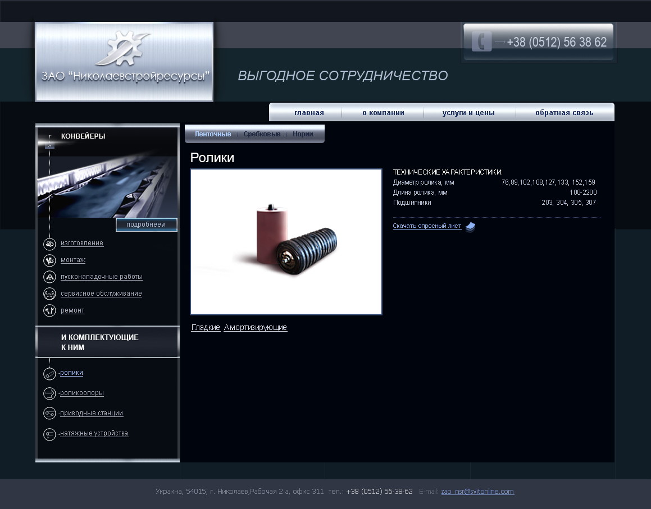Click the сервисное обслуживание icon
The width and height of the screenshot is (651, 509).
49,294
